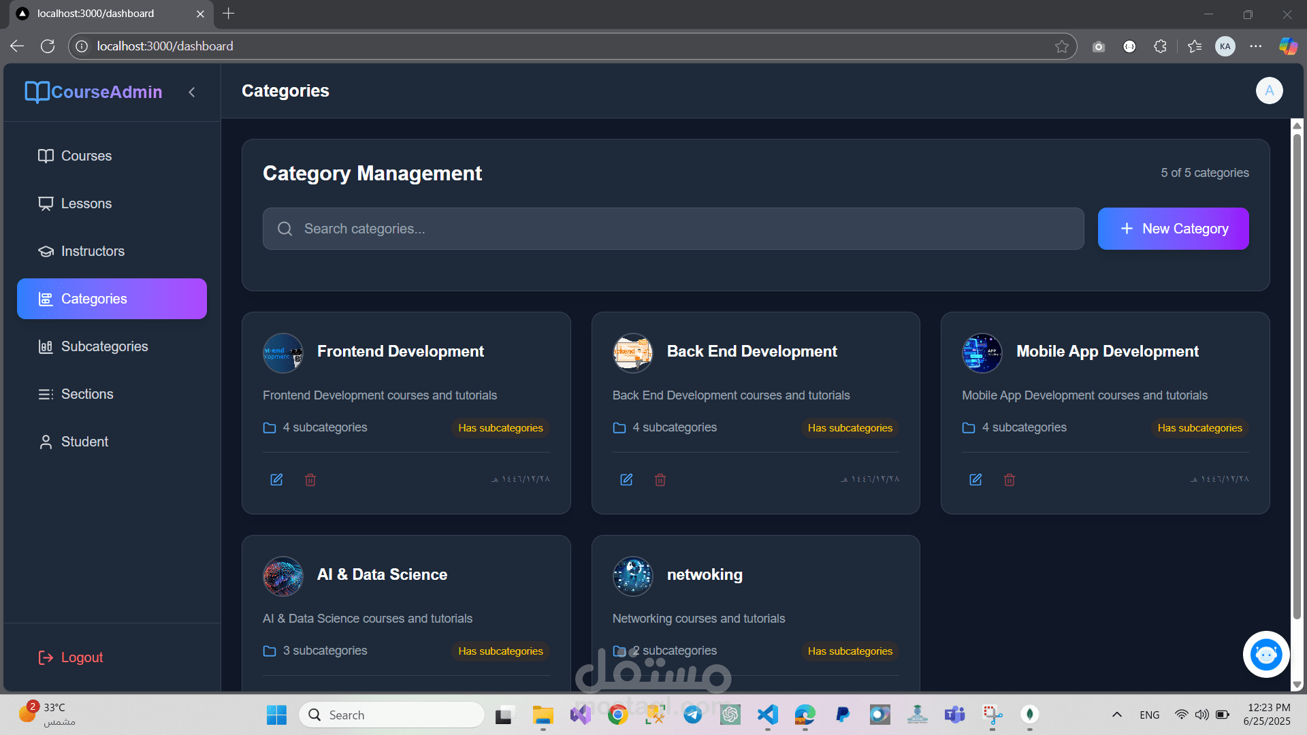1307x735 pixels.
Task: Collapse the sidebar with chevron arrow
Action: click(x=192, y=92)
